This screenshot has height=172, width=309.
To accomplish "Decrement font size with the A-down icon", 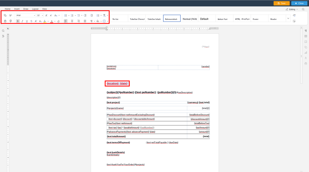I will coord(51,15).
